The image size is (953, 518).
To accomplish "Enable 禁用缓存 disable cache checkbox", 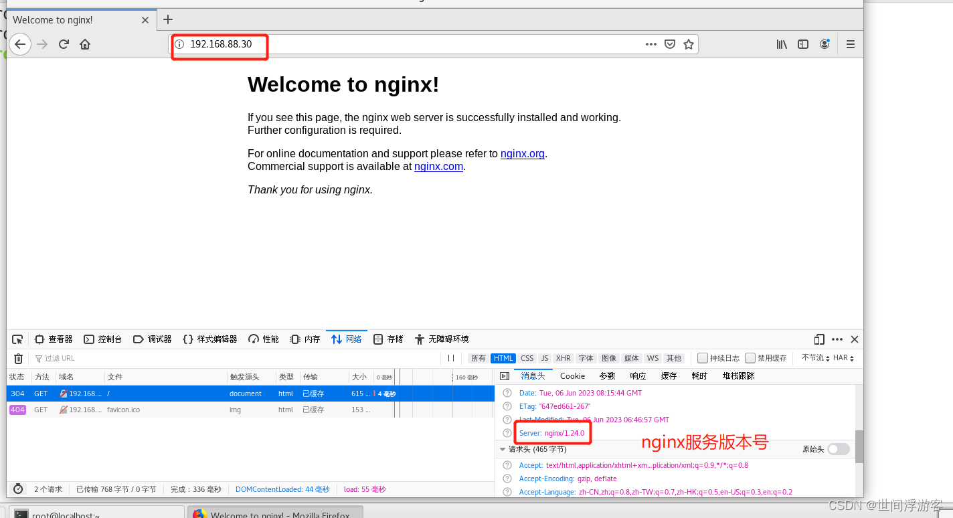I will 750,358.
